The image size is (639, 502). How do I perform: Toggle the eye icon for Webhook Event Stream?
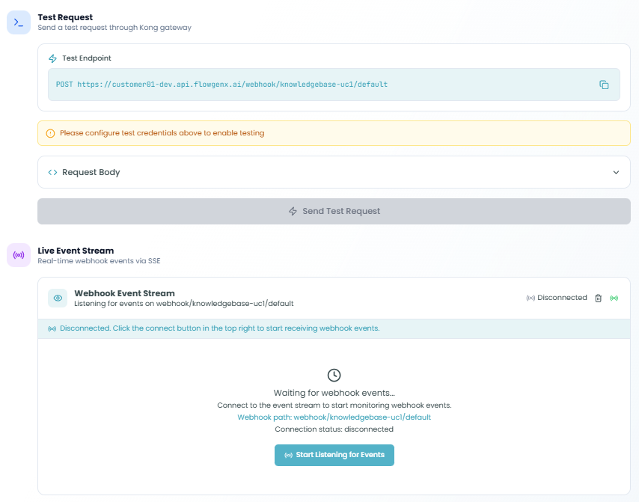pyautogui.click(x=58, y=298)
